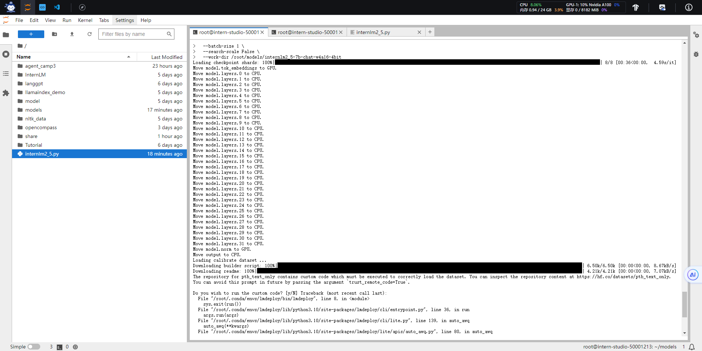Select the internlm2_5.py file row
Viewport: 702px width, 351px height.
click(99, 154)
